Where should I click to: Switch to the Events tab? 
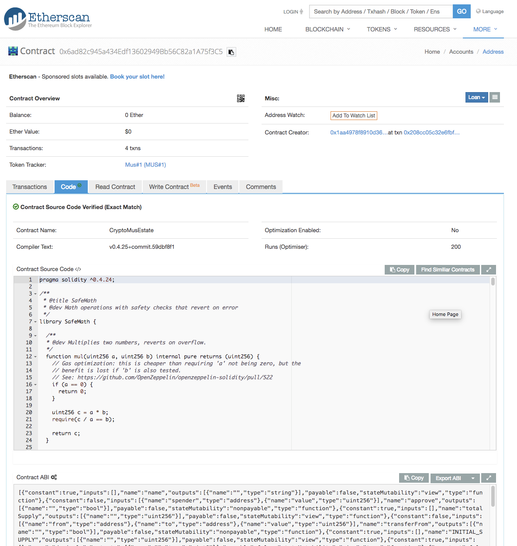point(223,187)
